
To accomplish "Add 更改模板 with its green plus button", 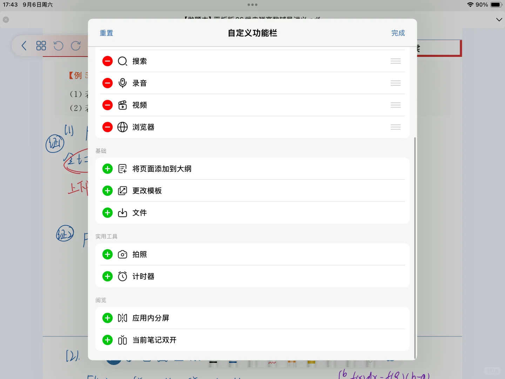I will coord(107,191).
